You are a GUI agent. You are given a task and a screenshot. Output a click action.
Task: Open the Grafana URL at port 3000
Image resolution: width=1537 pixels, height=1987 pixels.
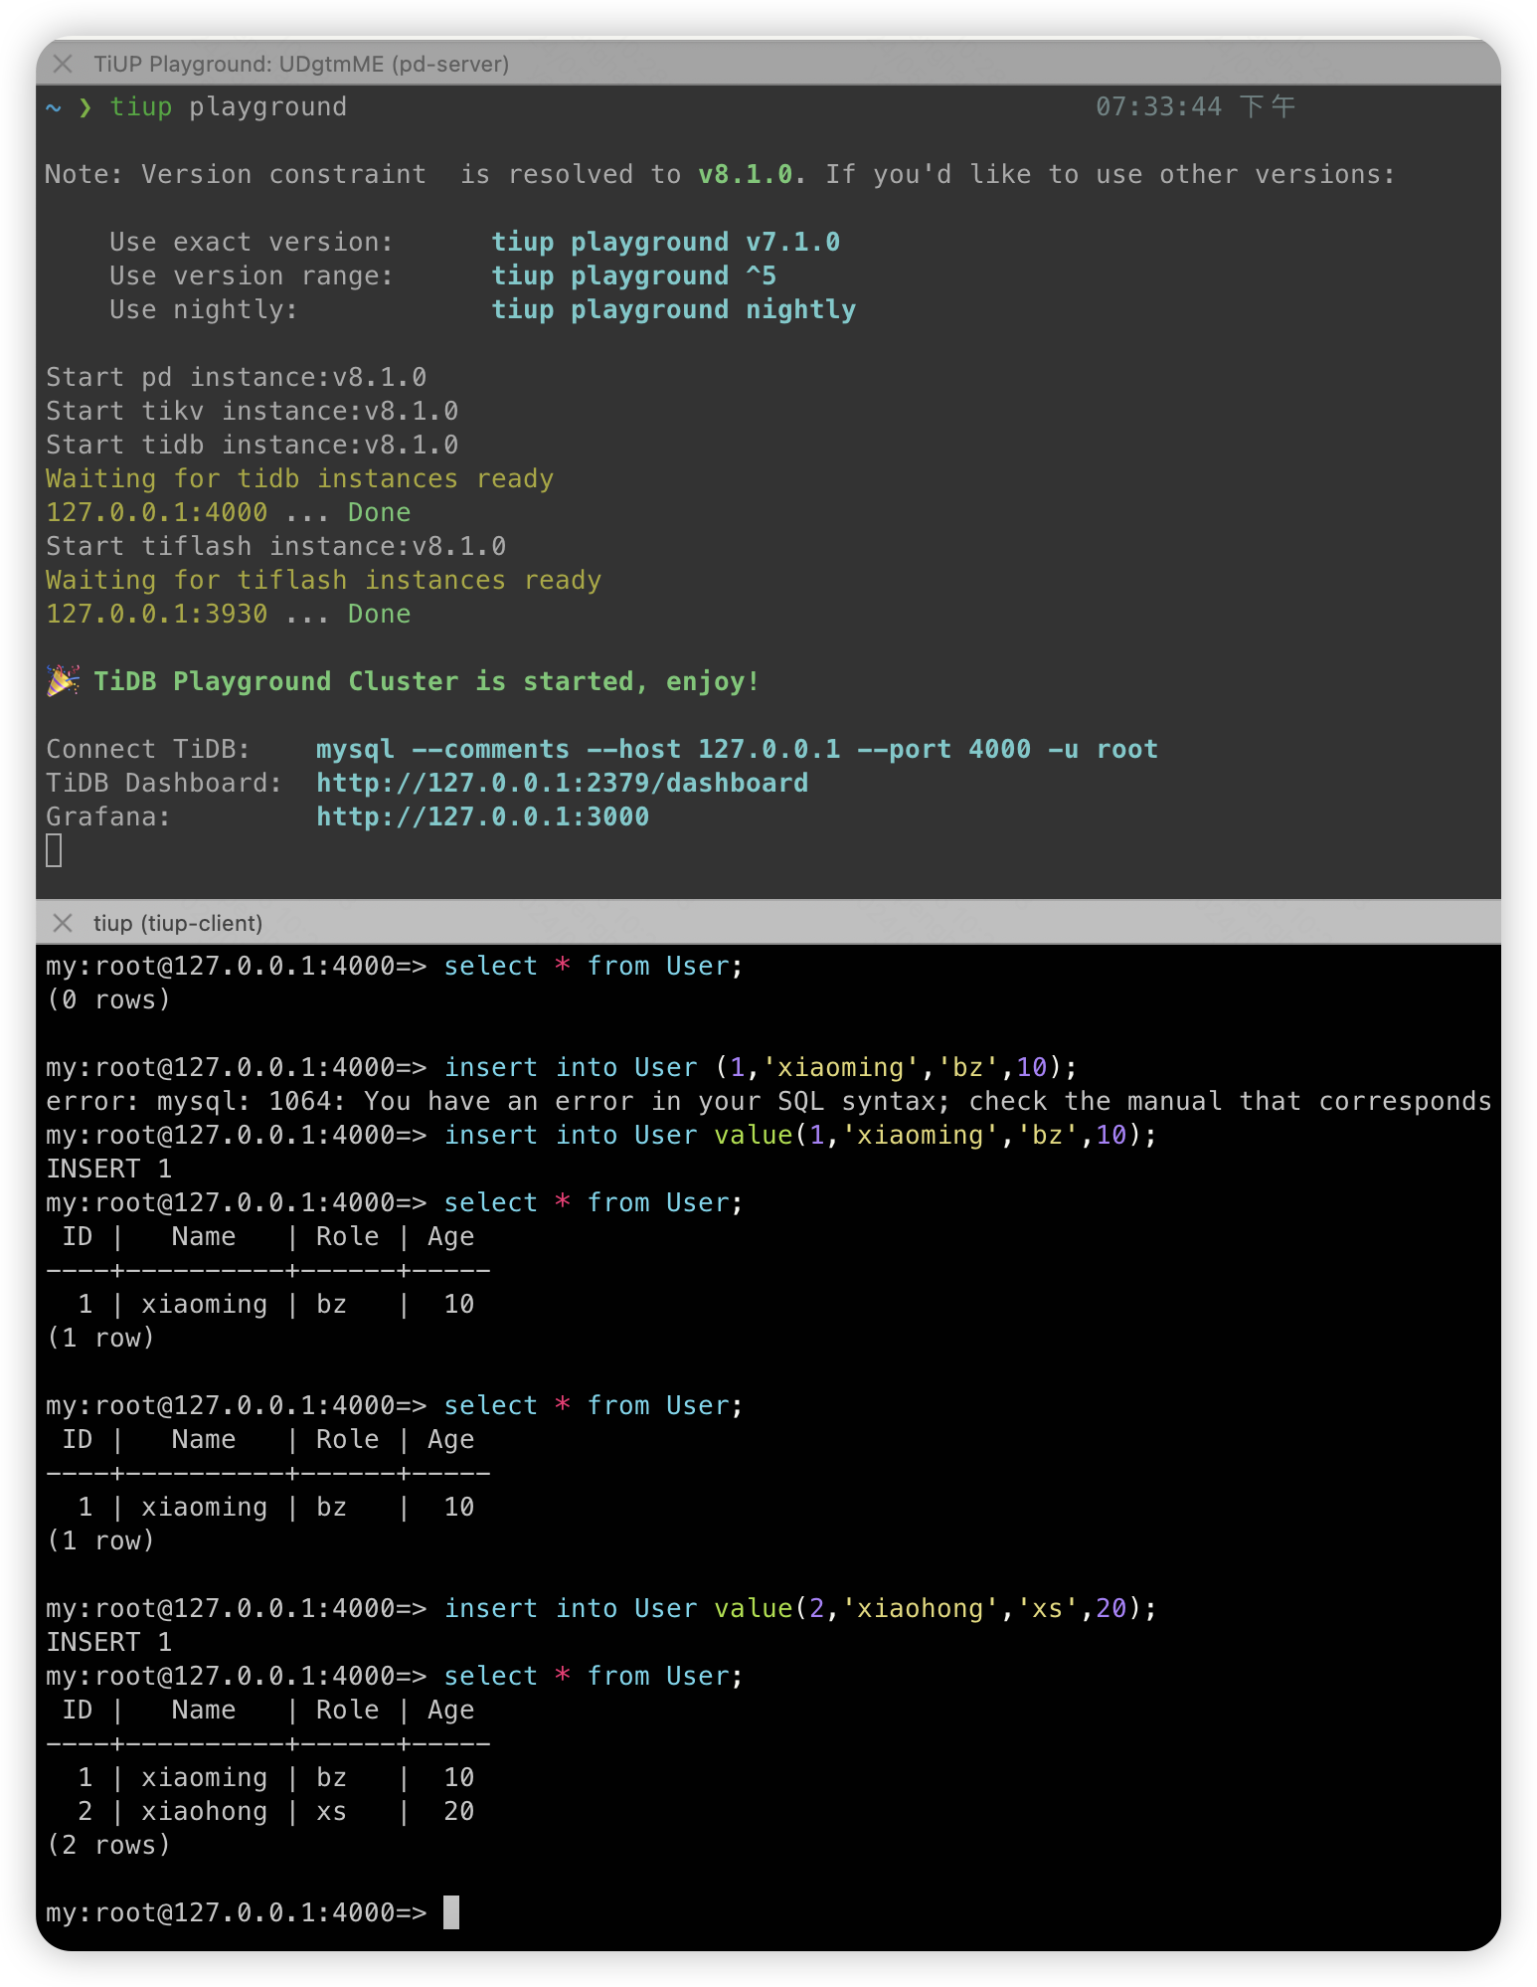pos(482,816)
